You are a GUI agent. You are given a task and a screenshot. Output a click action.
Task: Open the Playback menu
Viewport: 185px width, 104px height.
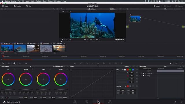(38, 1)
